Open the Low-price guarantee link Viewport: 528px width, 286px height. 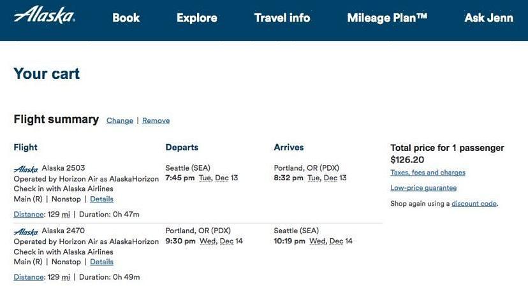click(423, 188)
